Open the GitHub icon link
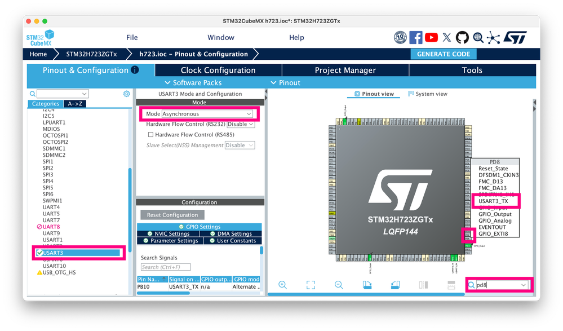The width and height of the screenshot is (563, 331). pyautogui.click(x=462, y=37)
